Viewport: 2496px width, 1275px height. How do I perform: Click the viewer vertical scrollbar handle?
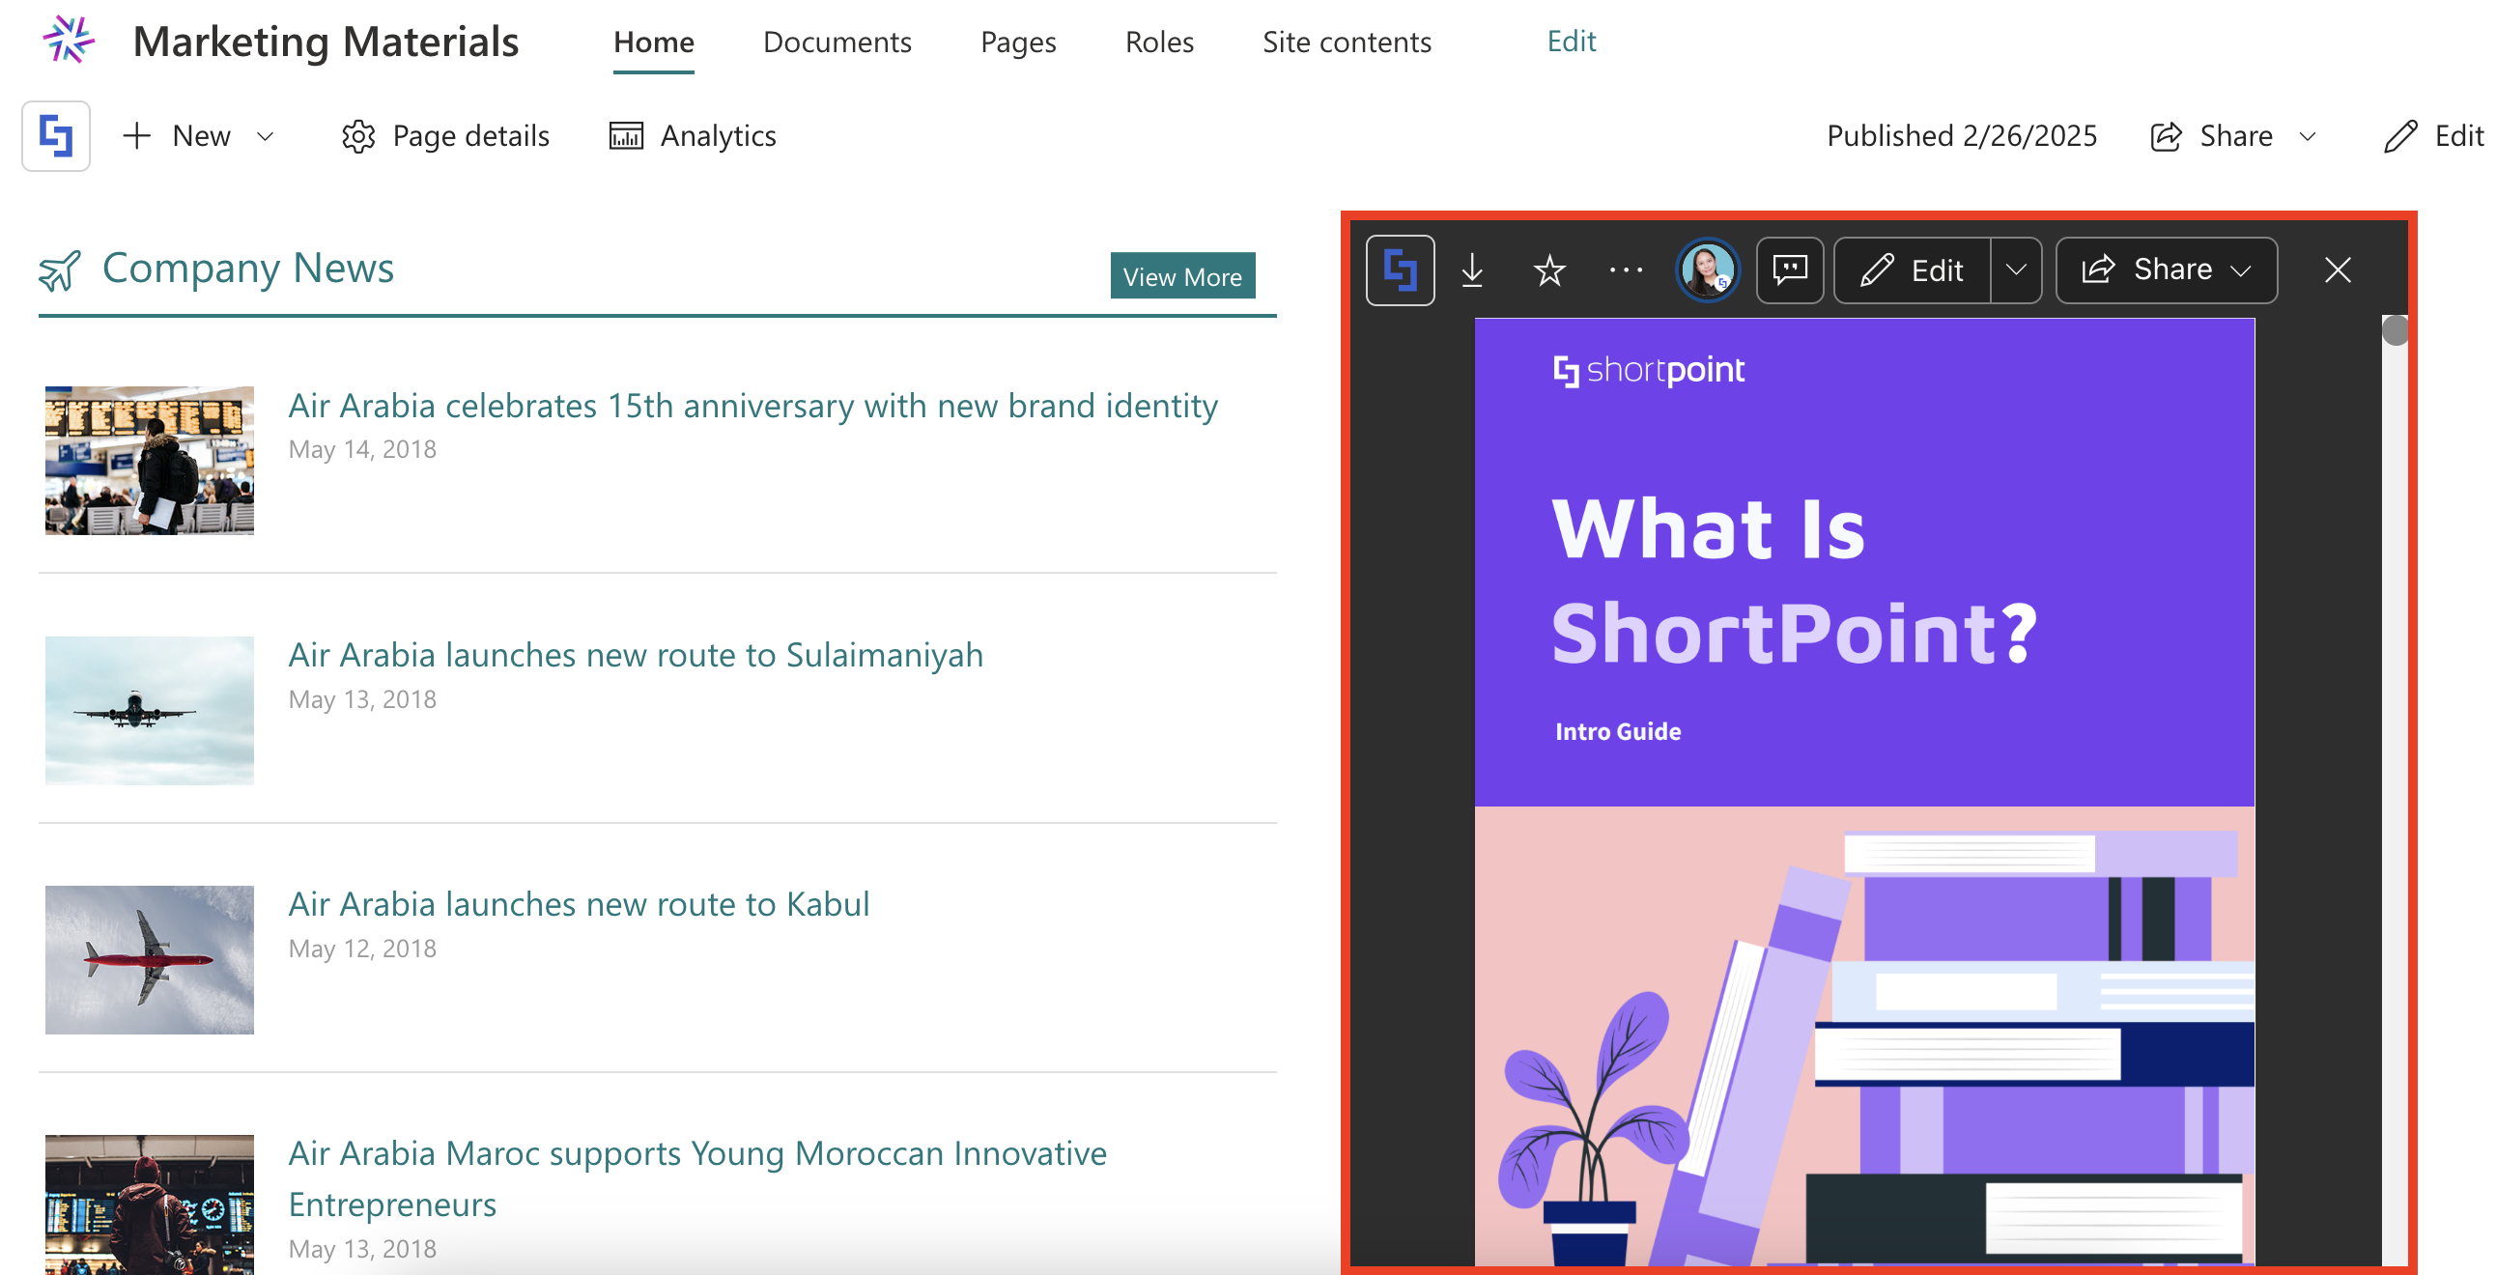pyautogui.click(x=2395, y=331)
